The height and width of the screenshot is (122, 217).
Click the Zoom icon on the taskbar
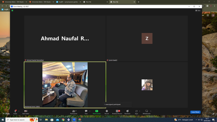click(74, 120)
